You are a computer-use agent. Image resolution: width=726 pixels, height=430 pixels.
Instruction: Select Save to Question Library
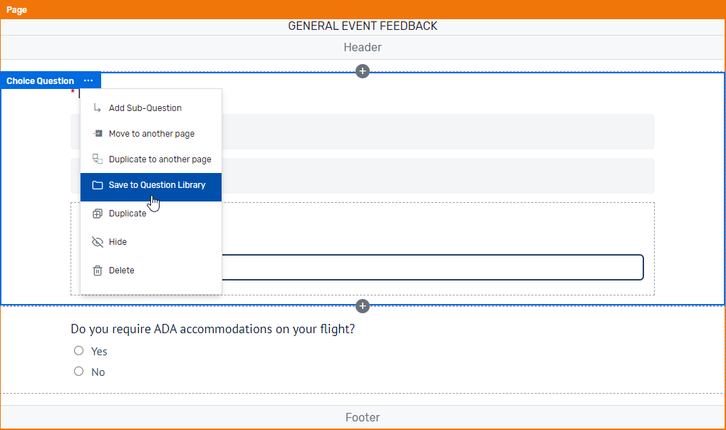pyautogui.click(x=157, y=185)
